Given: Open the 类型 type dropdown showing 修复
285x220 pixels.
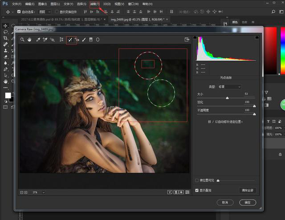Looking at the screenshot, I should coord(230,87).
